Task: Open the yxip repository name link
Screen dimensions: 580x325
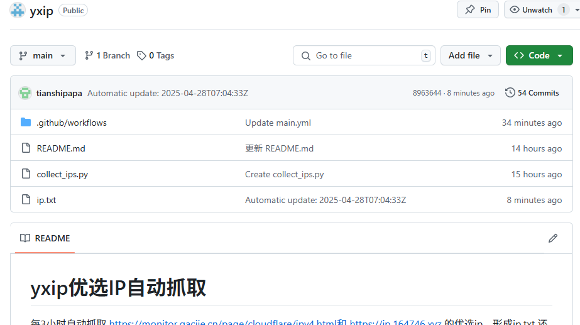Action: [41, 11]
